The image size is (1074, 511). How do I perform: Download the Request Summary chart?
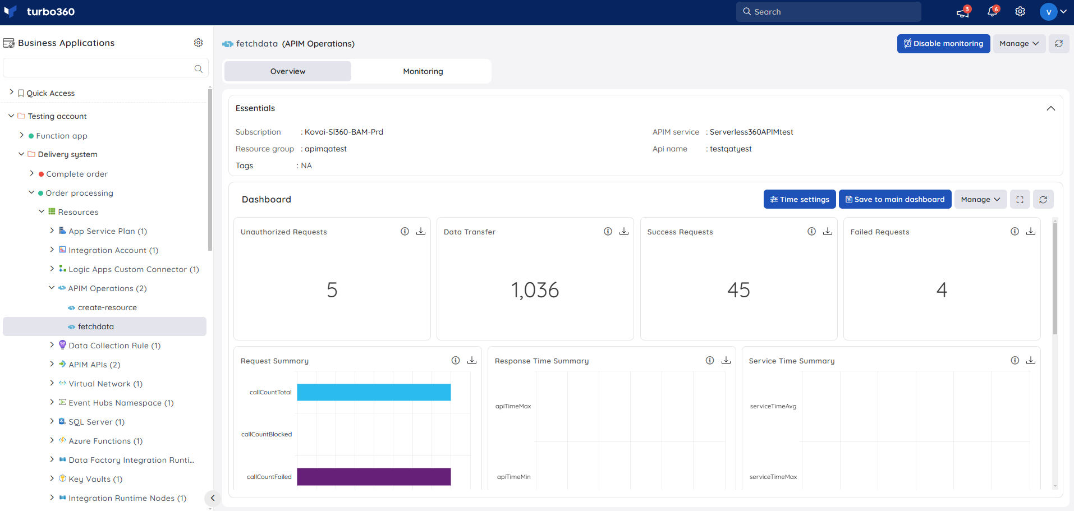[x=472, y=361]
